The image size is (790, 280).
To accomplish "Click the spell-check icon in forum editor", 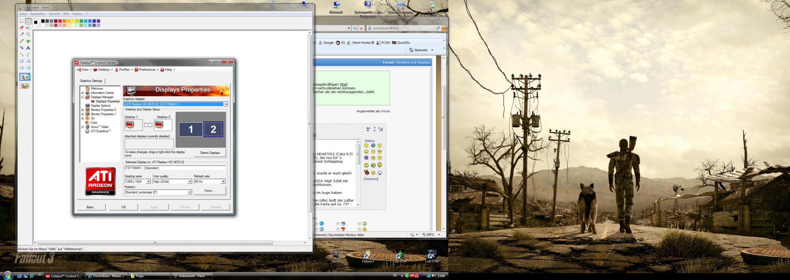I will click(368, 129).
